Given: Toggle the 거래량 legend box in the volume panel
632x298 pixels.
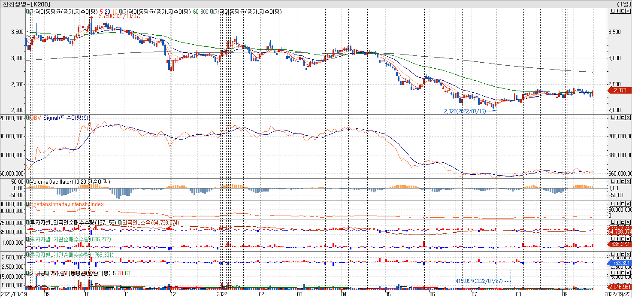Looking at the screenshot, I should click(28, 273).
